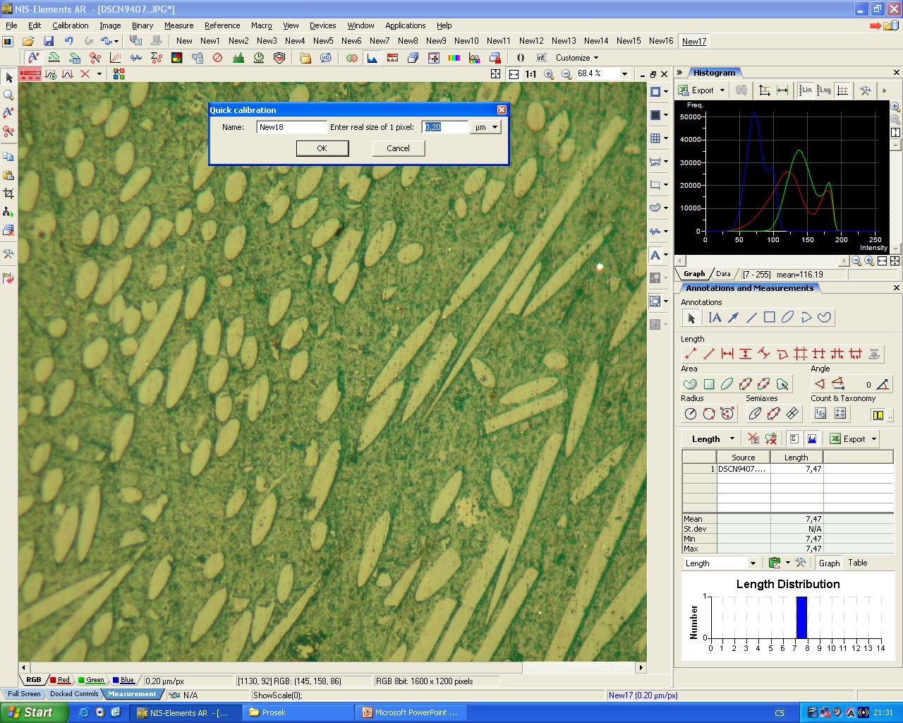The height and width of the screenshot is (723, 903).
Task: Select the rectangle annotation tool
Action: [x=770, y=318]
